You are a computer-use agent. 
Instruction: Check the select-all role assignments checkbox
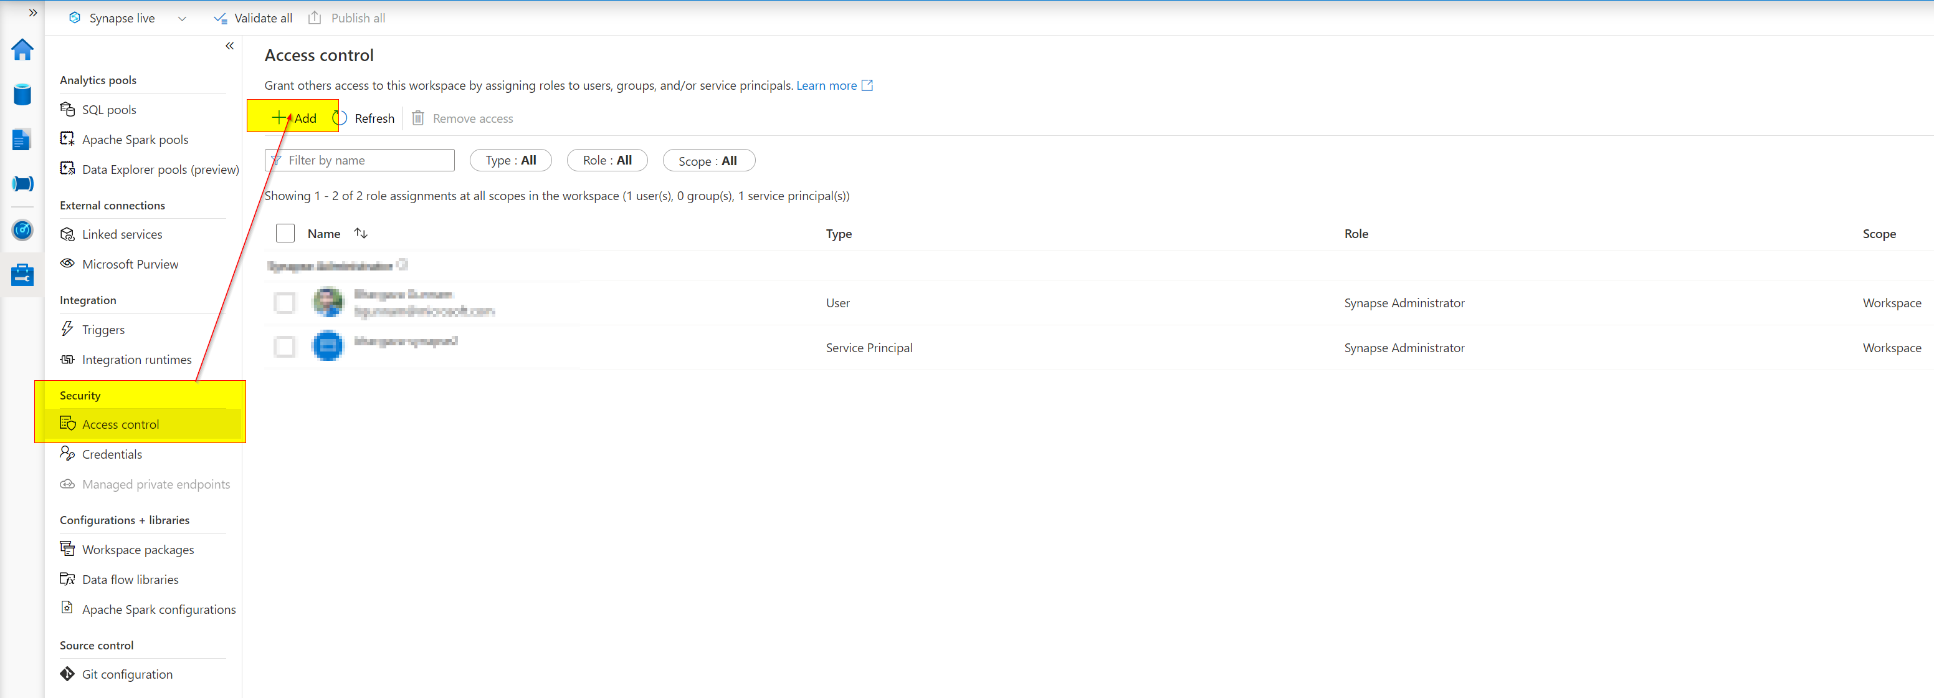pyautogui.click(x=285, y=233)
